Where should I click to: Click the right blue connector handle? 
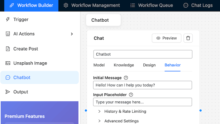click(x=201, y=110)
